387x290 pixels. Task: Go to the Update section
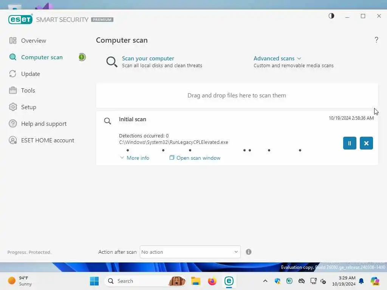pos(30,74)
